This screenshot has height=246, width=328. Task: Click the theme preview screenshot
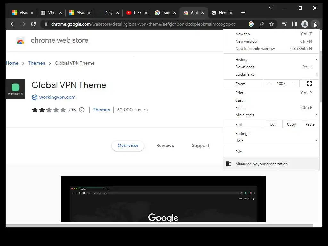click(x=163, y=199)
